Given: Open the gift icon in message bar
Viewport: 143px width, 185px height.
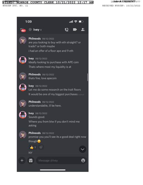Looking at the screenshot, I should 31,160.
